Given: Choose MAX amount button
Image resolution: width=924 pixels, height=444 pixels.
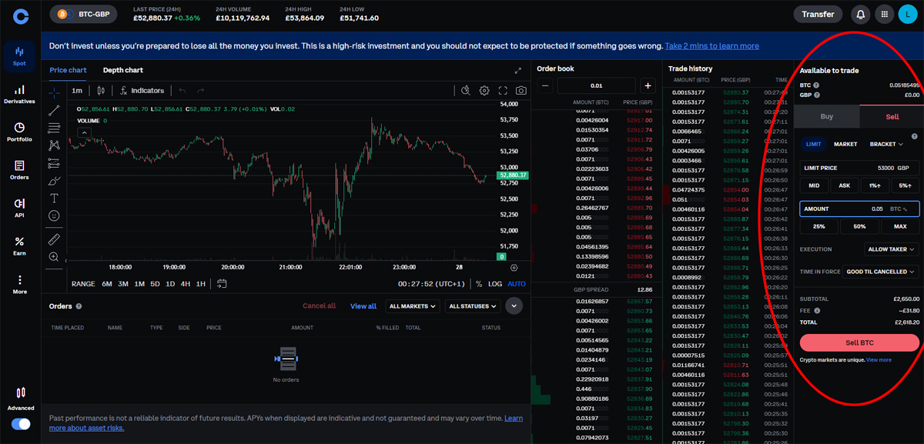Looking at the screenshot, I should [x=899, y=227].
